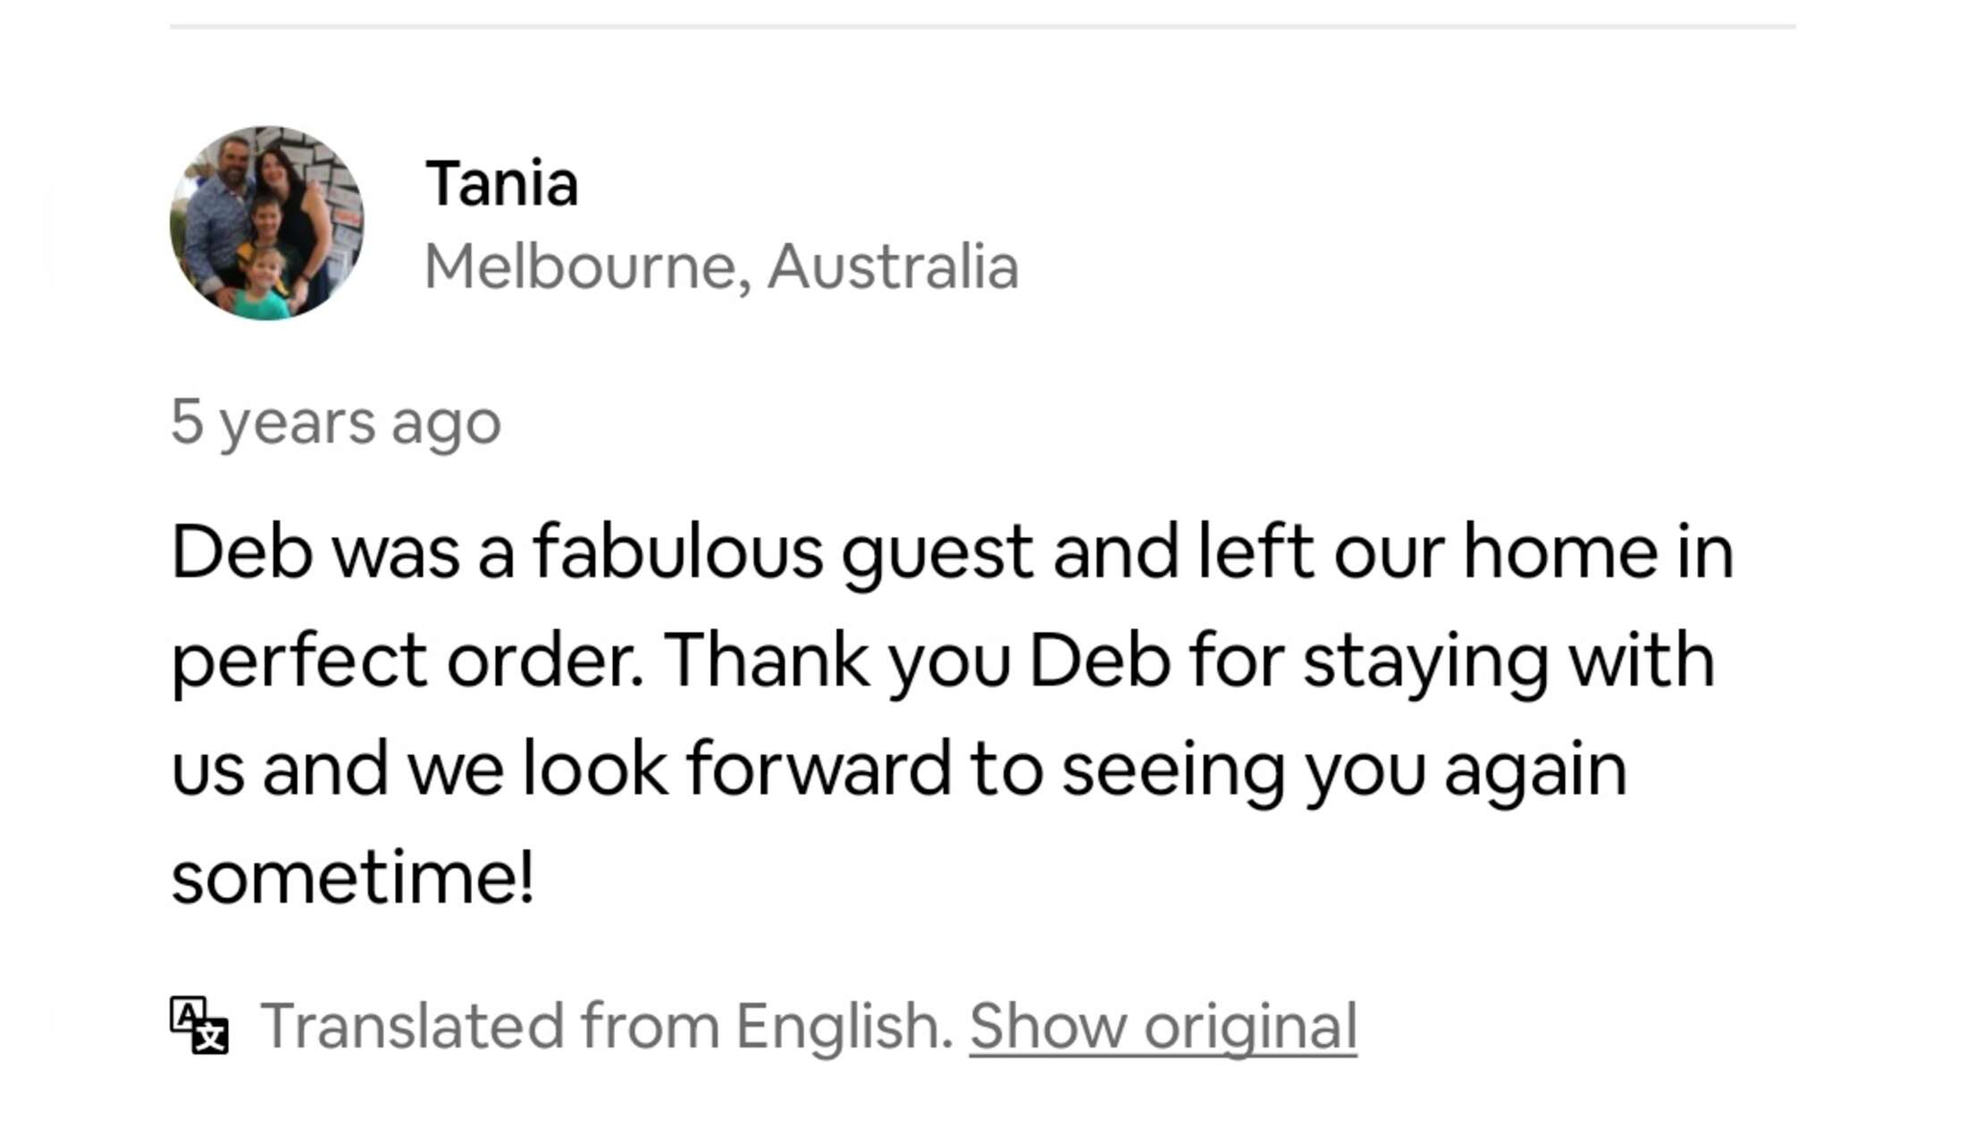Click the word Australia in location
This screenshot has width=1966, height=1144.
click(x=893, y=266)
